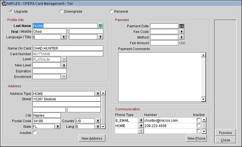Viewport: 242px width, 147px height.
Task: Select the Downgrade radio button
Action: [61, 11]
